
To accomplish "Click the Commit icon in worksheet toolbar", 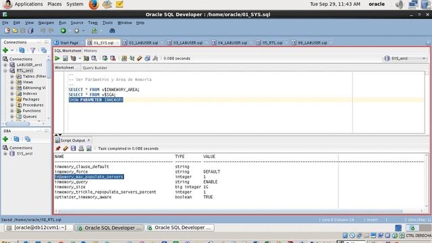I will (x=105, y=59).
